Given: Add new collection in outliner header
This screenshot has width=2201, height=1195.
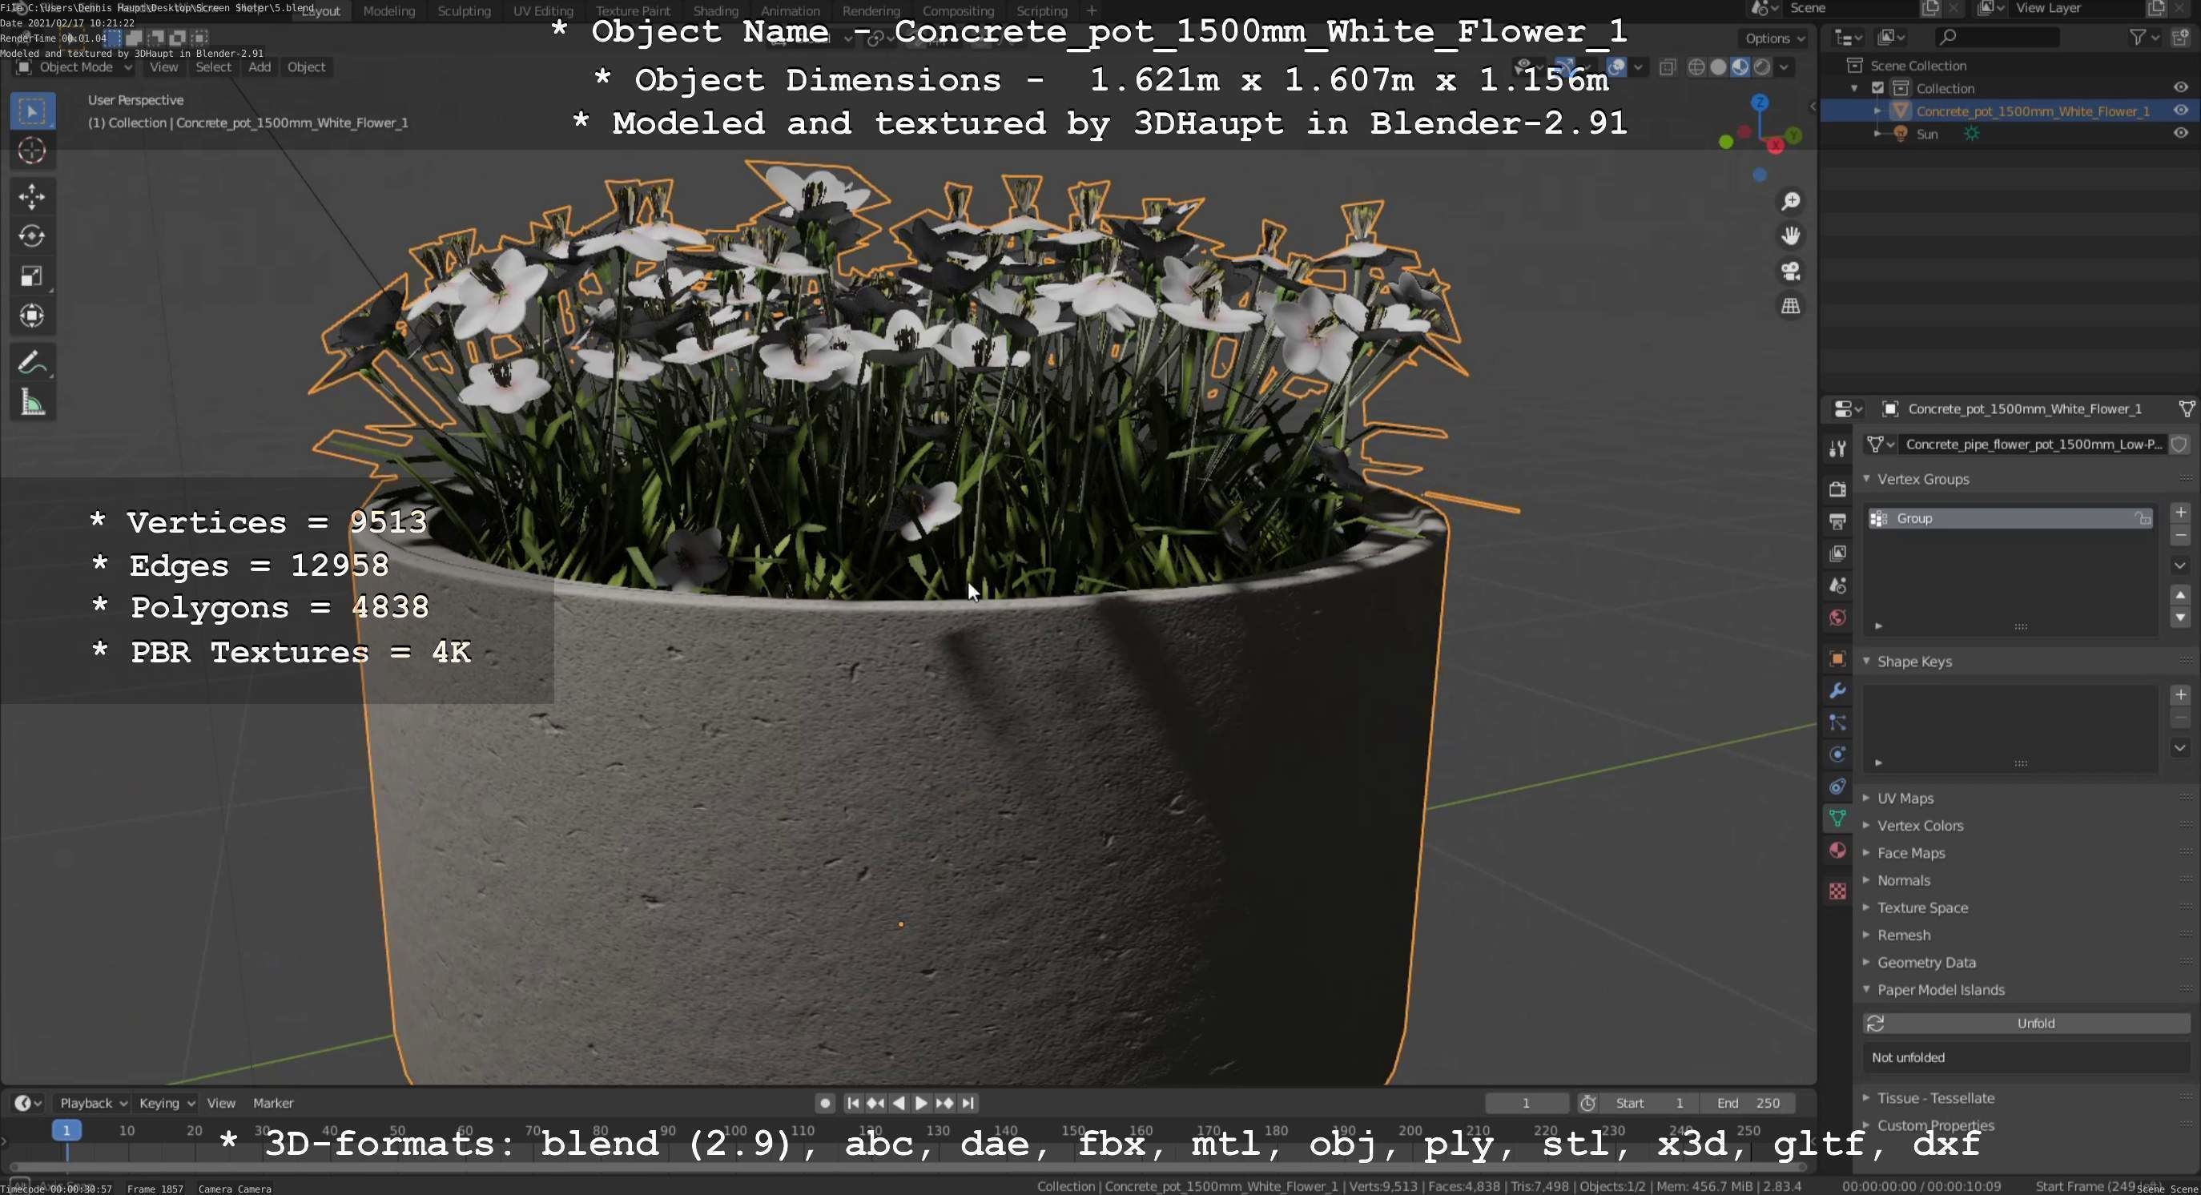Looking at the screenshot, I should coord(2179,37).
